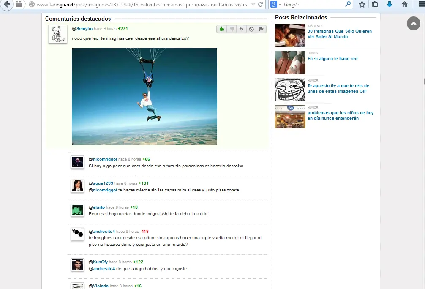Click the +271 score on Semylio's comment
Image resolution: width=425 pixels, height=289 pixels.
(123, 28)
